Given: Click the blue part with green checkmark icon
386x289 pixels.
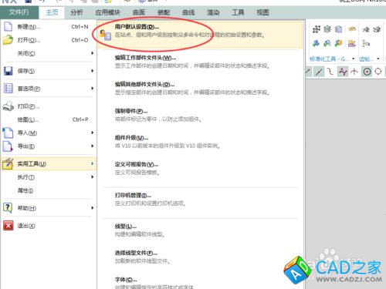Looking at the screenshot, I should (316, 43).
